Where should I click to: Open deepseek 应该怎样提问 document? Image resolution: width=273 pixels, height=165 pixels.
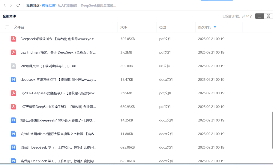coord(58,80)
